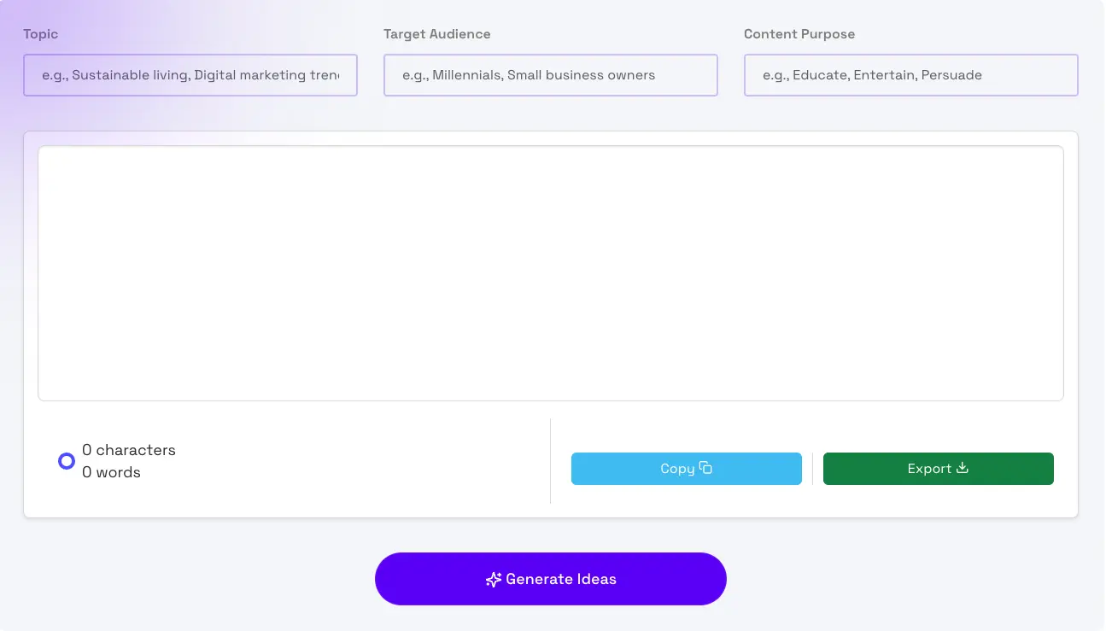Image resolution: width=1106 pixels, height=631 pixels.
Task: Click the Generate Ideas button
Action: 551,579
